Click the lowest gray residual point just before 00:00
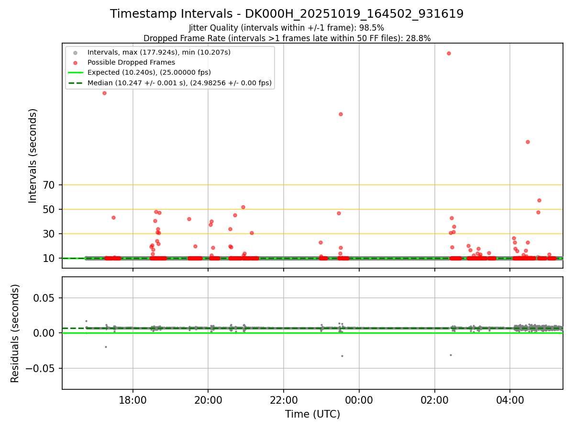 click(342, 356)
